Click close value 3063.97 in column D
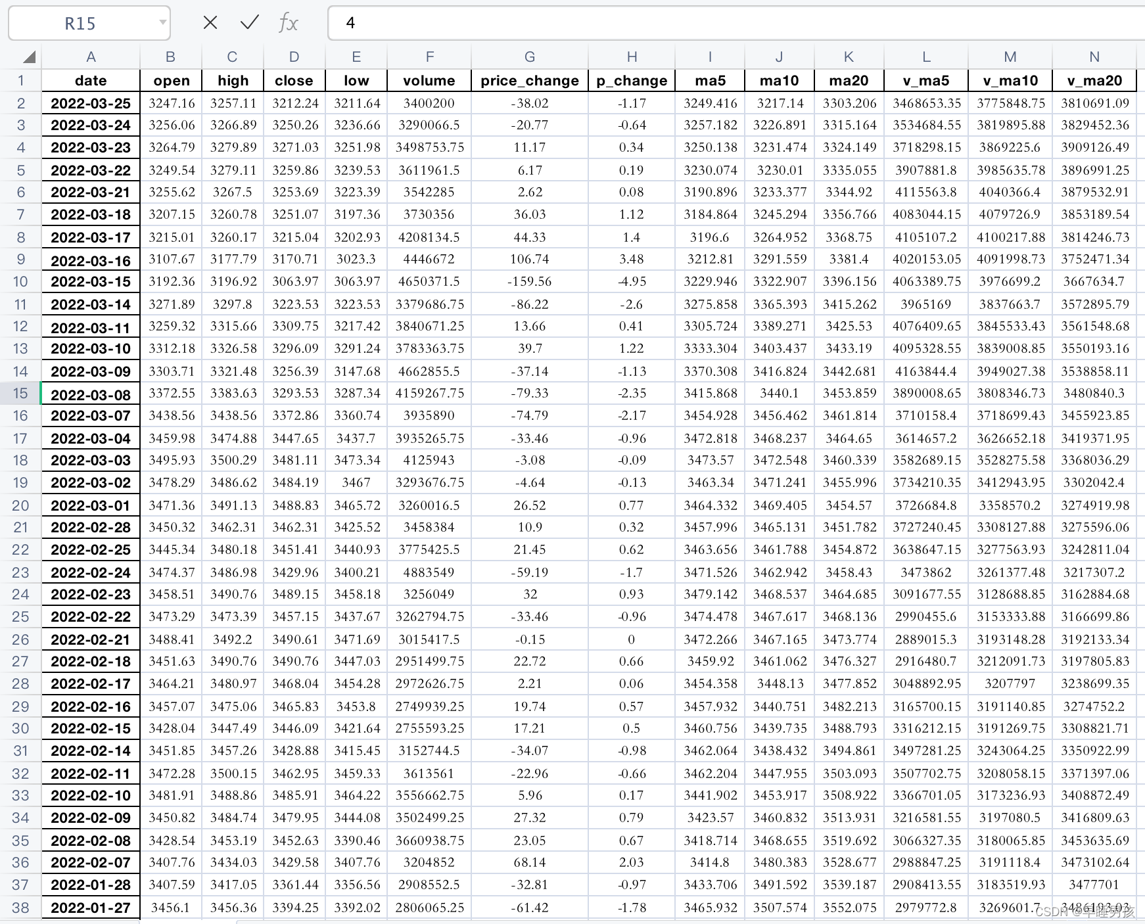 [294, 281]
